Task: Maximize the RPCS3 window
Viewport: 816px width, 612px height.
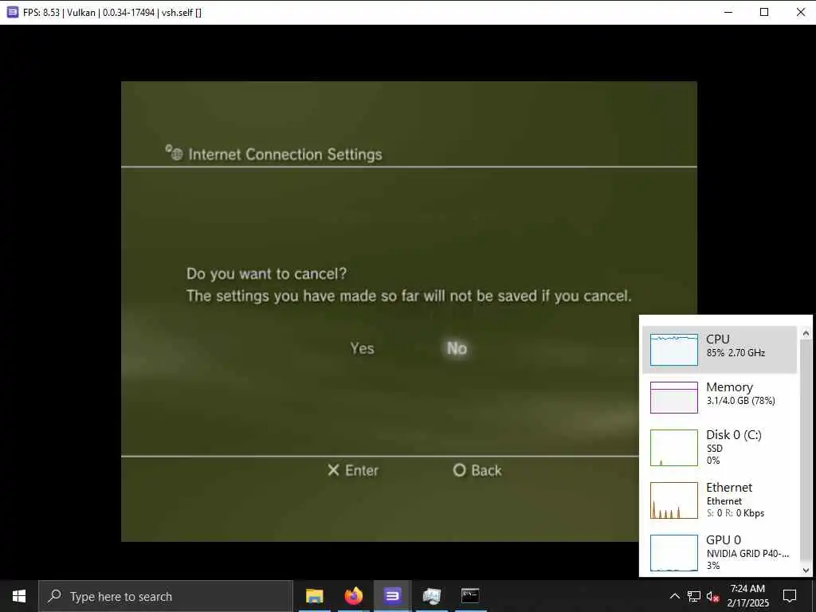Action: click(x=764, y=12)
